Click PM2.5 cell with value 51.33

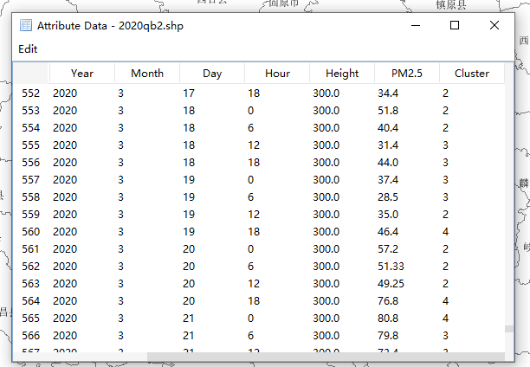click(x=392, y=266)
